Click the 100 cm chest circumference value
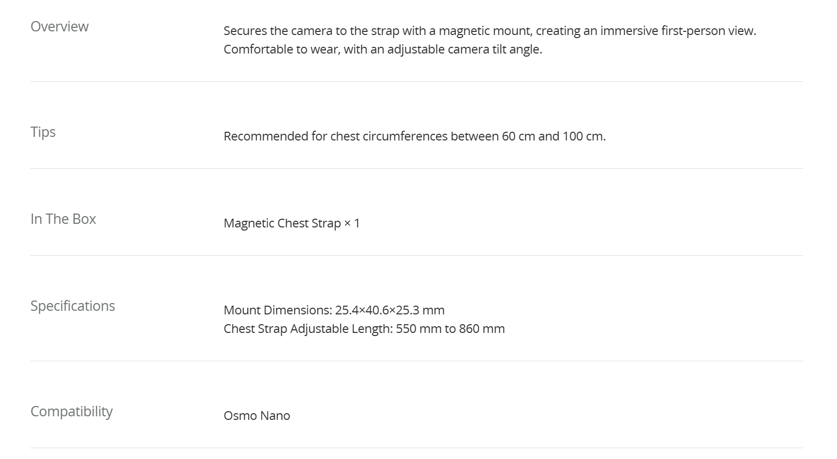This screenshot has width=837, height=459. 584,136
